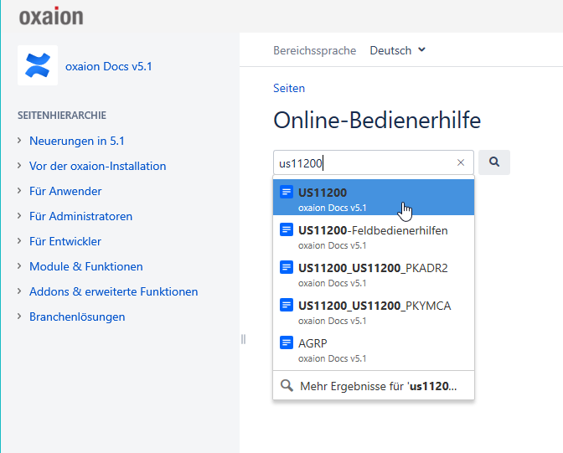Image resolution: width=563 pixels, height=453 pixels.
Task: Open the Seiten breadcrumb link
Action: 289,88
